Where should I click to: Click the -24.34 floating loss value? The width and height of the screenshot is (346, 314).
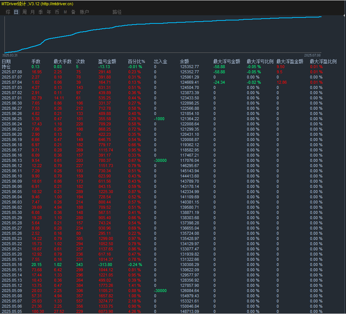tap(219, 82)
